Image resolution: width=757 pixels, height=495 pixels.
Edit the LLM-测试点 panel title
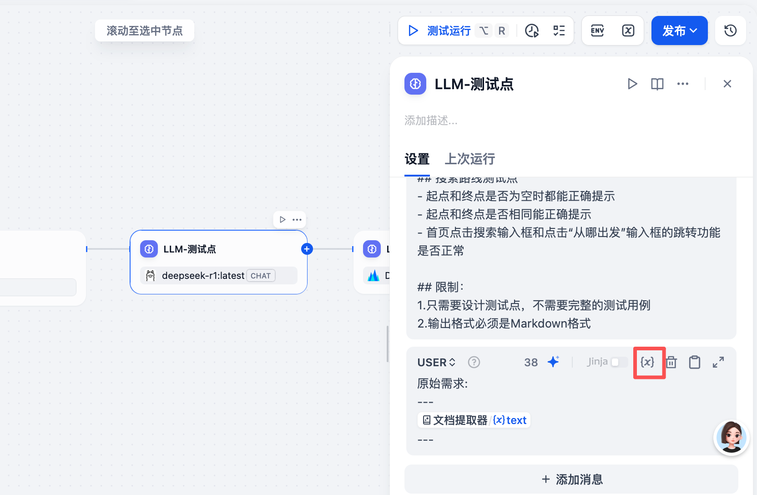(x=474, y=84)
